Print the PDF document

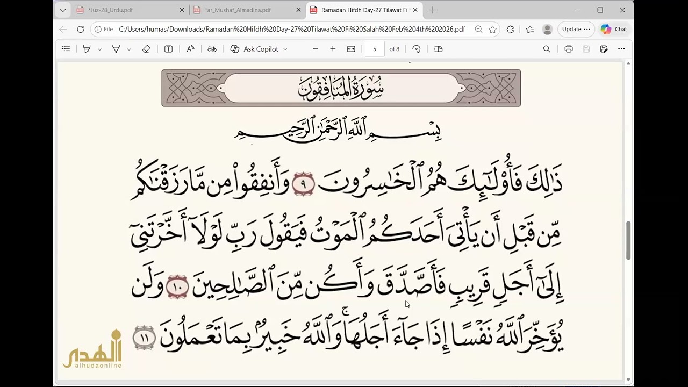pos(569,49)
